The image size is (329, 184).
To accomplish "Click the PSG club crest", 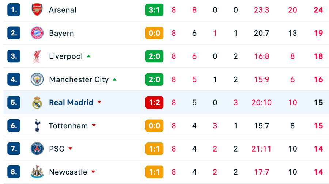I will (37, 149).
